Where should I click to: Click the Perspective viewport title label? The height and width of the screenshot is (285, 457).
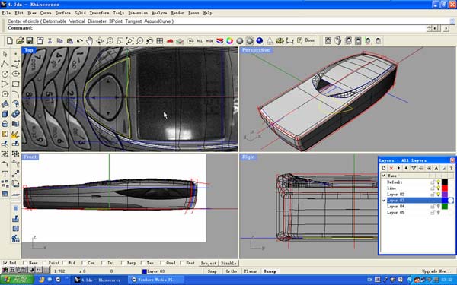click(256, 50)
